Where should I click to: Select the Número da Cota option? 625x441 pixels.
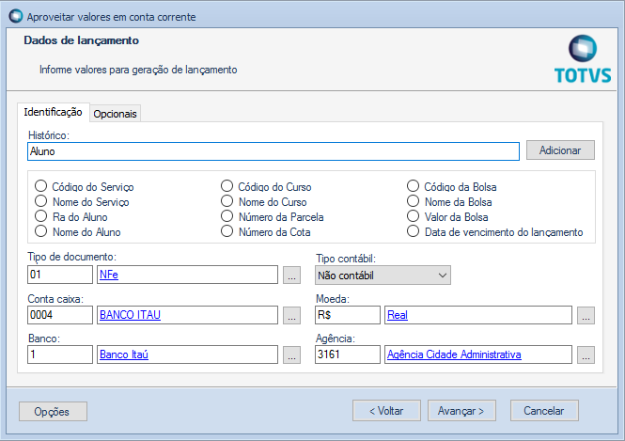pyautogui.click(x=227, y=231)
